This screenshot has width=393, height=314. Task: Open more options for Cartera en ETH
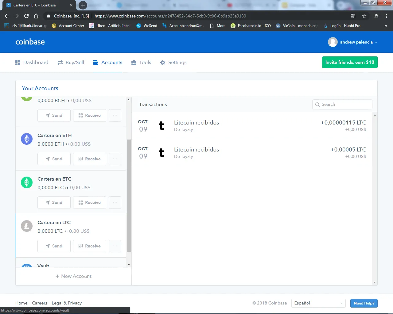pyautogui.click(x=115, y=159)
